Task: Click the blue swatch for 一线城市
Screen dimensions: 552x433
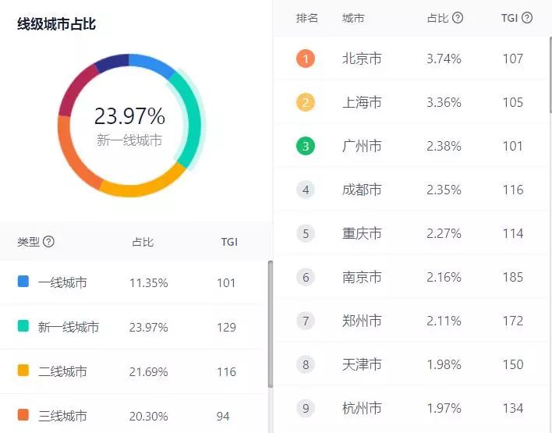Action: pos(23,282)
